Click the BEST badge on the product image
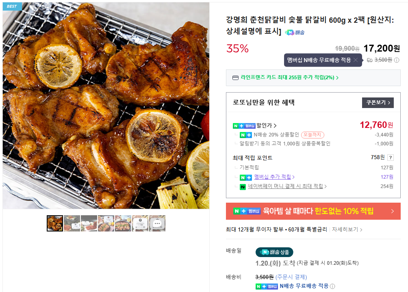The width and height of the screenshot is (408, 292). [12, 6]
